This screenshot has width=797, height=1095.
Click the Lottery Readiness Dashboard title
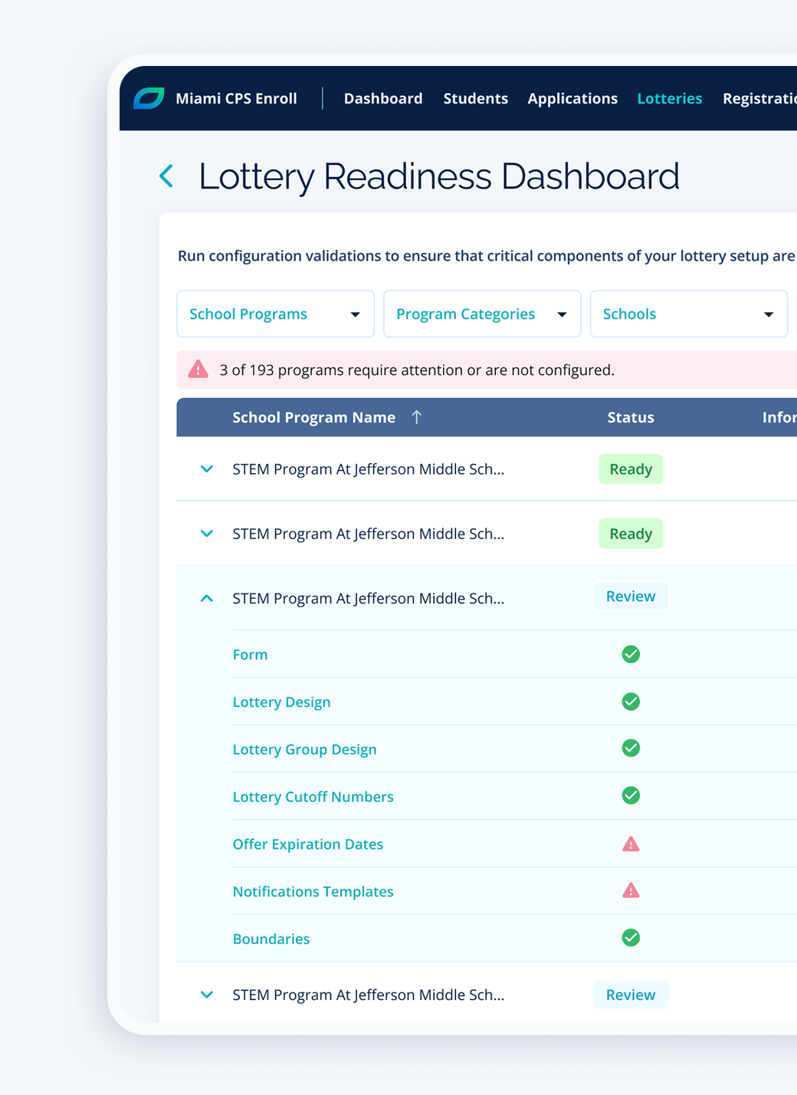[x=439, y=176]
